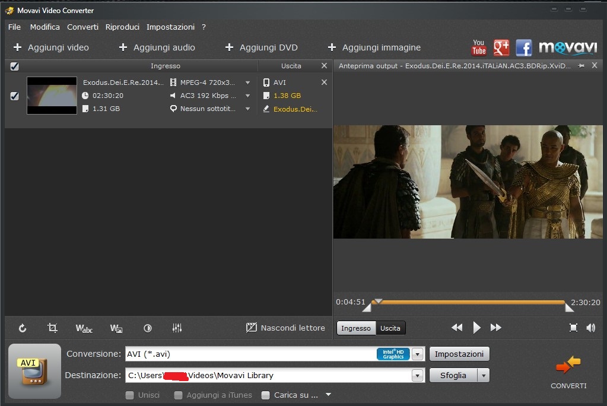Click the X in the Uscita column header
This screenshot has height=406, width=607.
(324, 66)
